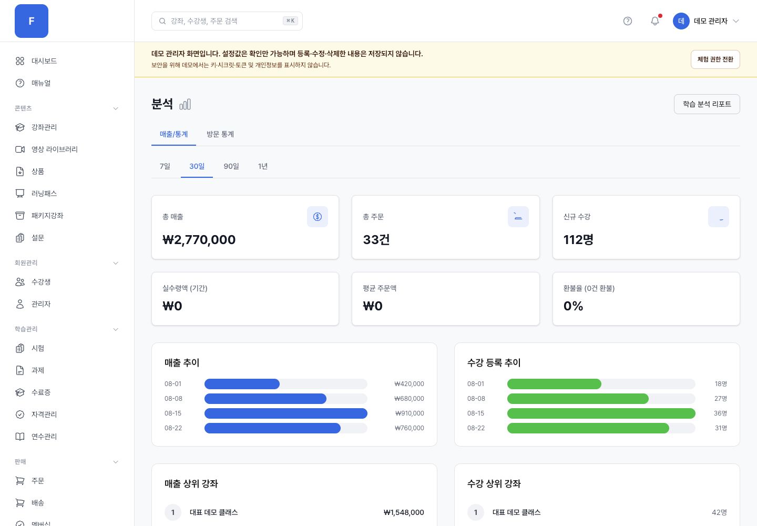Click the 42명 value in 수강 상위 강좌
Image resolution: width=757 pixels, height=526 pixels.
coord(719,512)
